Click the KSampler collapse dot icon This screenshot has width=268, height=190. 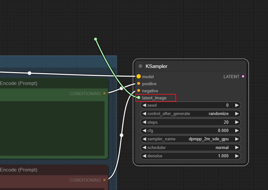(x=140, y=66)
